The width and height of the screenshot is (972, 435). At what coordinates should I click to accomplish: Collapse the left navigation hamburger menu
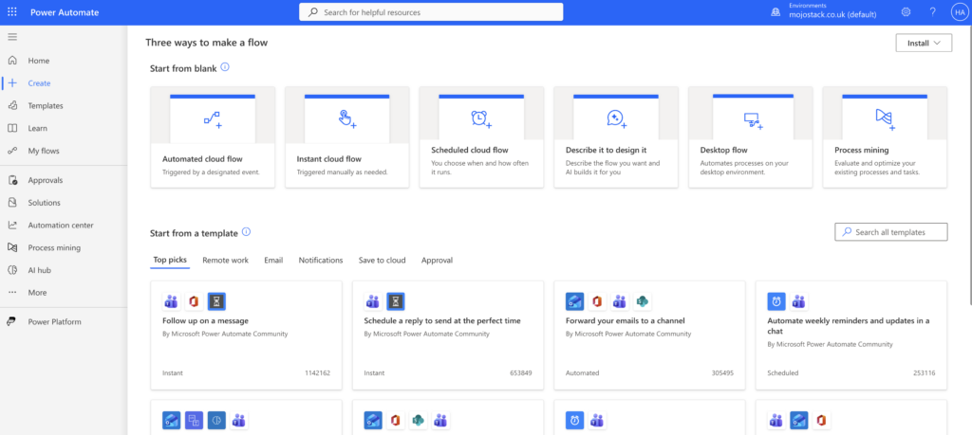click(x=12, y=37)
